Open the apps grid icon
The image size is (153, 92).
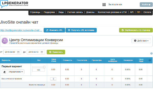click(x=104, y=5)
